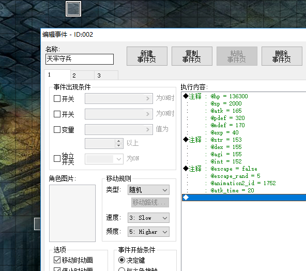Tick the 变量 condition checkbox

click(57, 129)
